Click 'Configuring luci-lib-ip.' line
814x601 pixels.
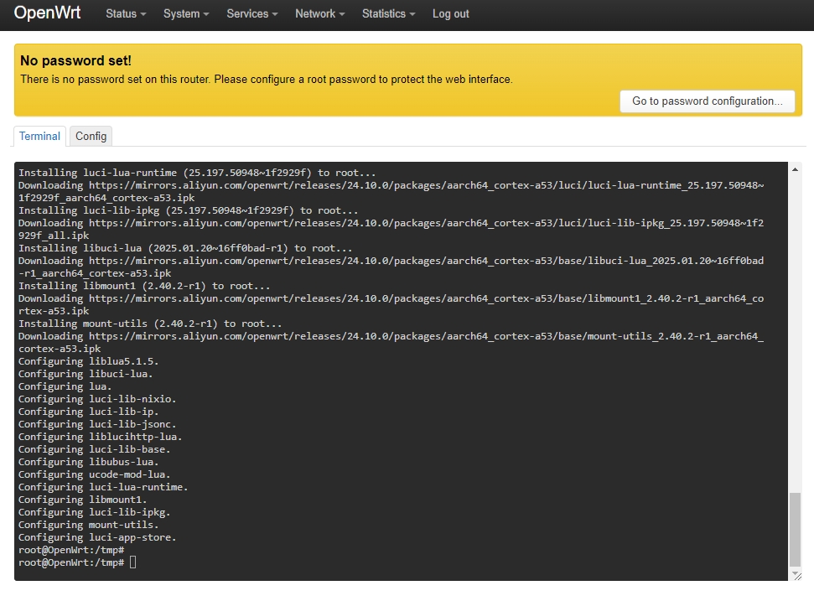(89, 412)
